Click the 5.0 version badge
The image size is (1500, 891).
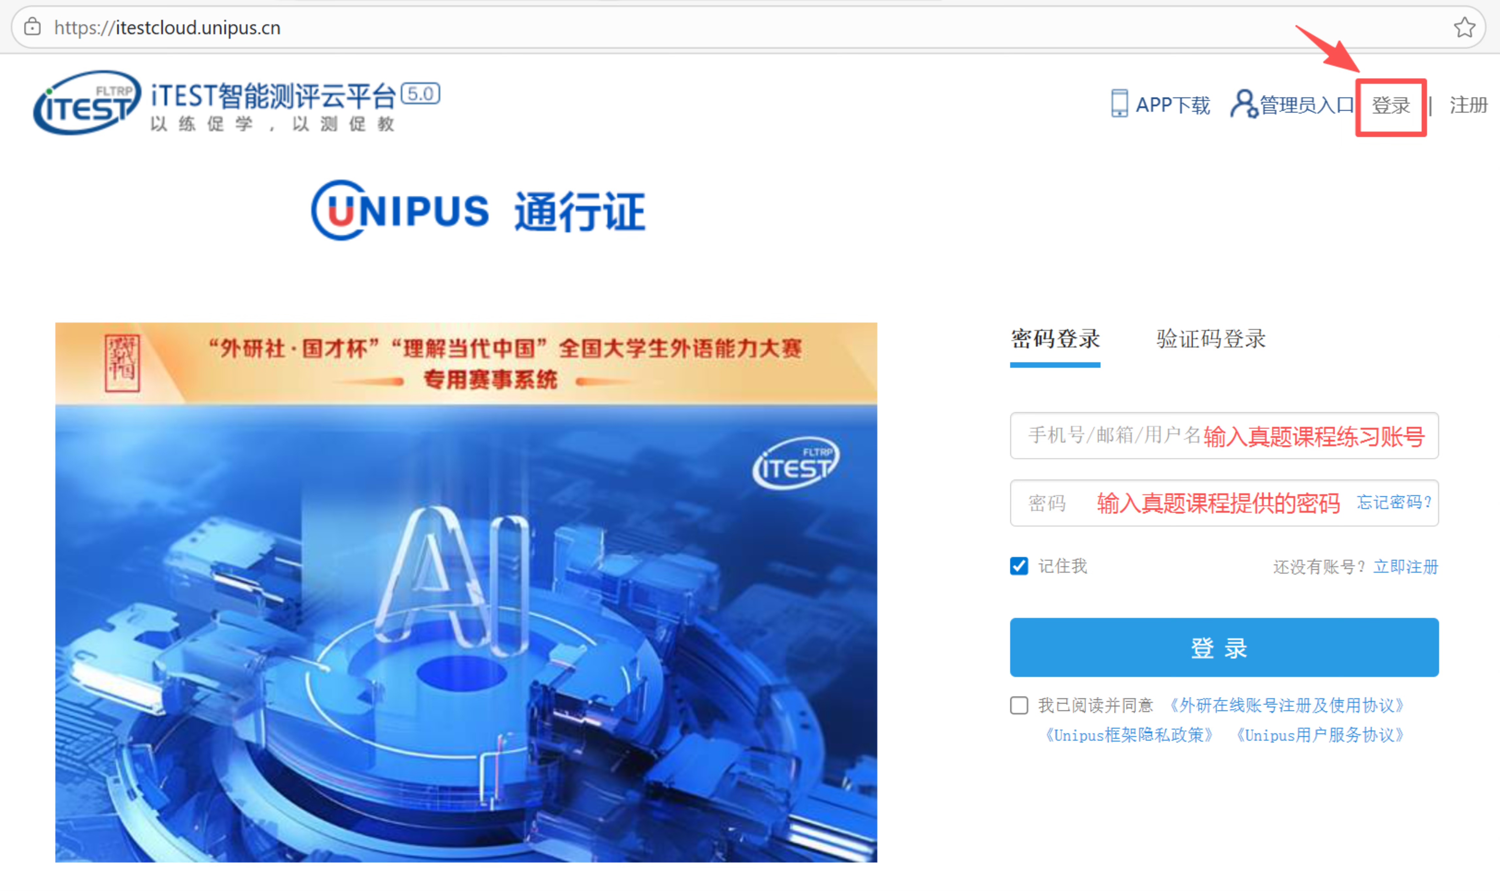click(x=421, y=94)
